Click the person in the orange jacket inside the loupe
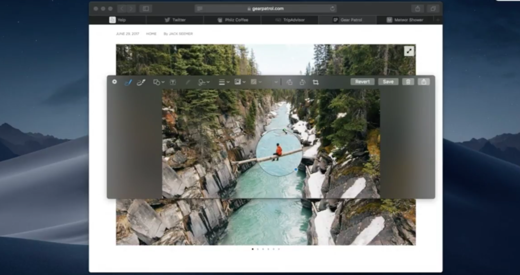The width and height of the screenshot is (520, 275). tap(278, 152)
